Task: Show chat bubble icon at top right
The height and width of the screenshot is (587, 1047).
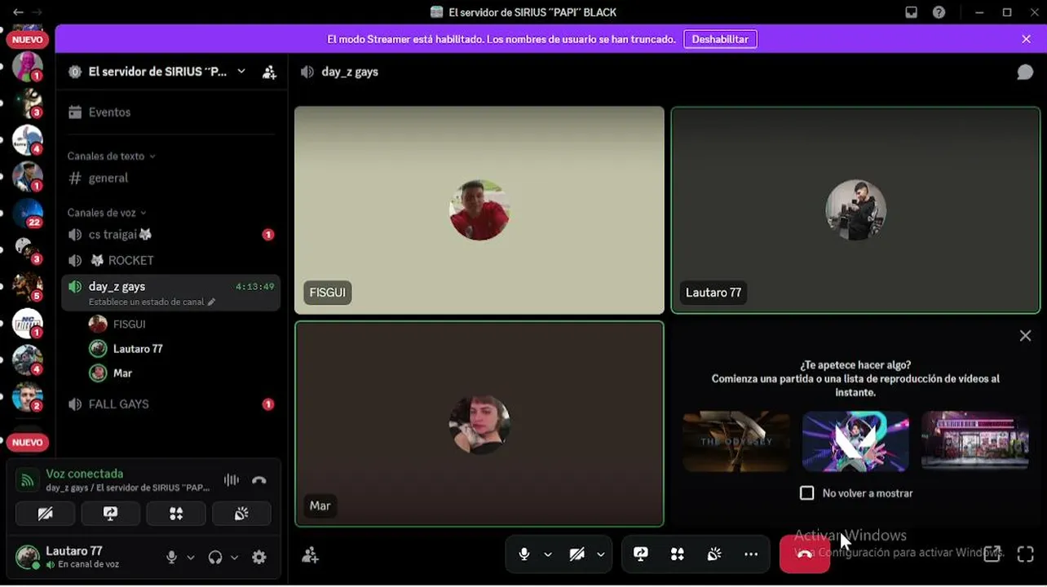Action: point(1025,72)
